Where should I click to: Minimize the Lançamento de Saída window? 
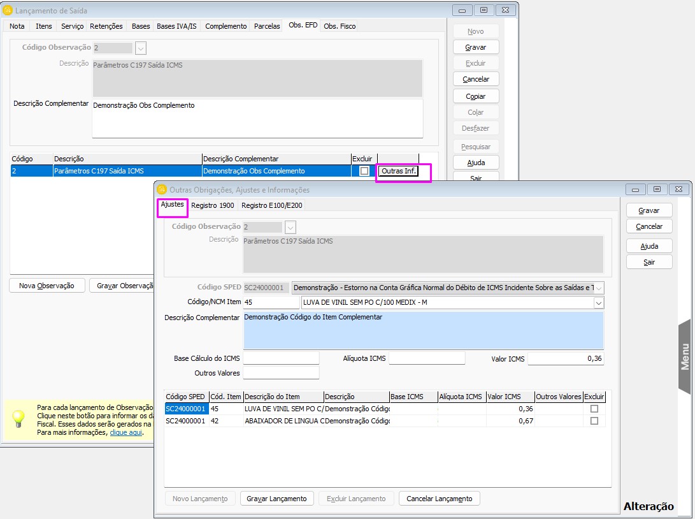(x=462, y=10)
